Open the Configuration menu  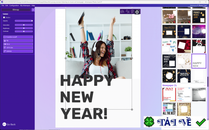tap(14, 5)
